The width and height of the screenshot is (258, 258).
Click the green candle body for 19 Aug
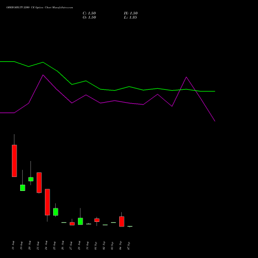[x=23, y=188]
